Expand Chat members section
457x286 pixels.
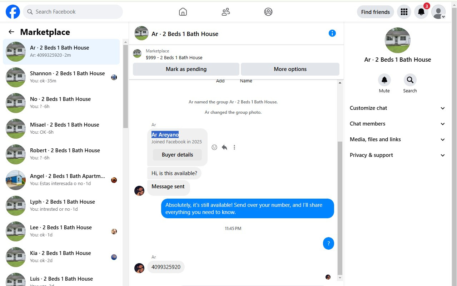tap(397, 124)
